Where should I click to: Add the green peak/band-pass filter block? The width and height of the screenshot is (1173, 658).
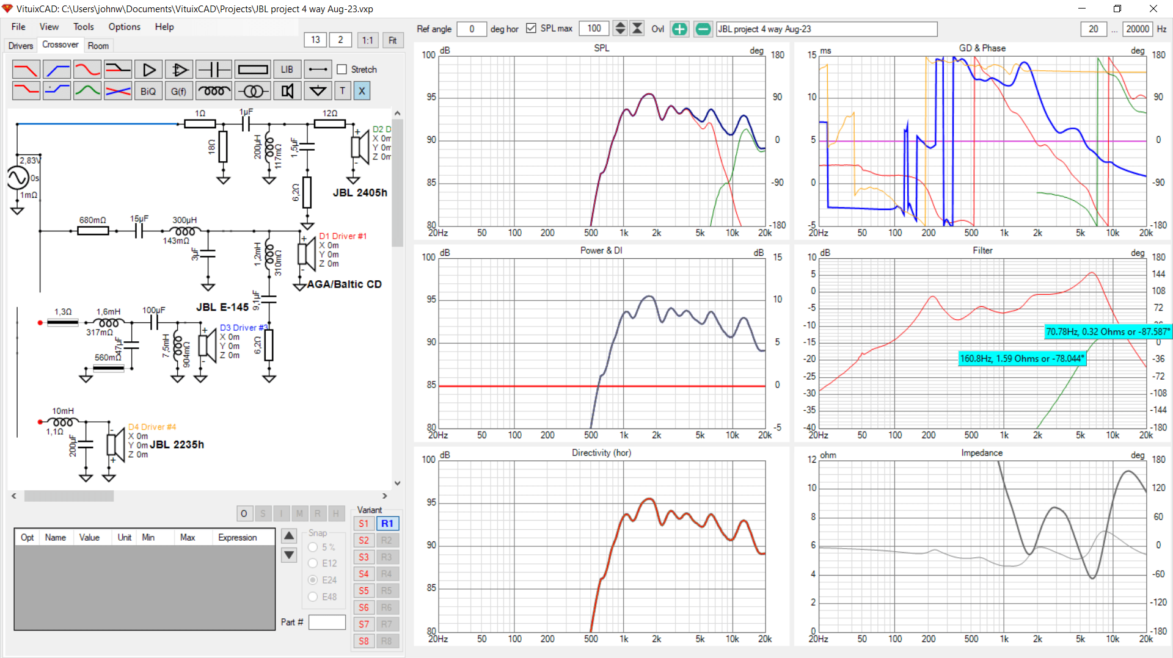click(x=87, y=91)
